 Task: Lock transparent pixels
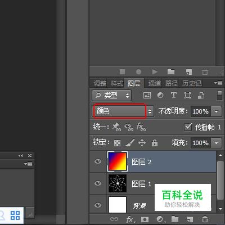(x=117, y=143)
